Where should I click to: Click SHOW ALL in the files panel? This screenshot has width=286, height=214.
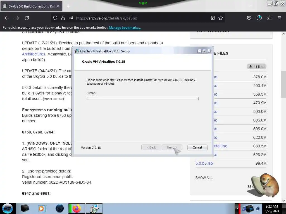204,177
